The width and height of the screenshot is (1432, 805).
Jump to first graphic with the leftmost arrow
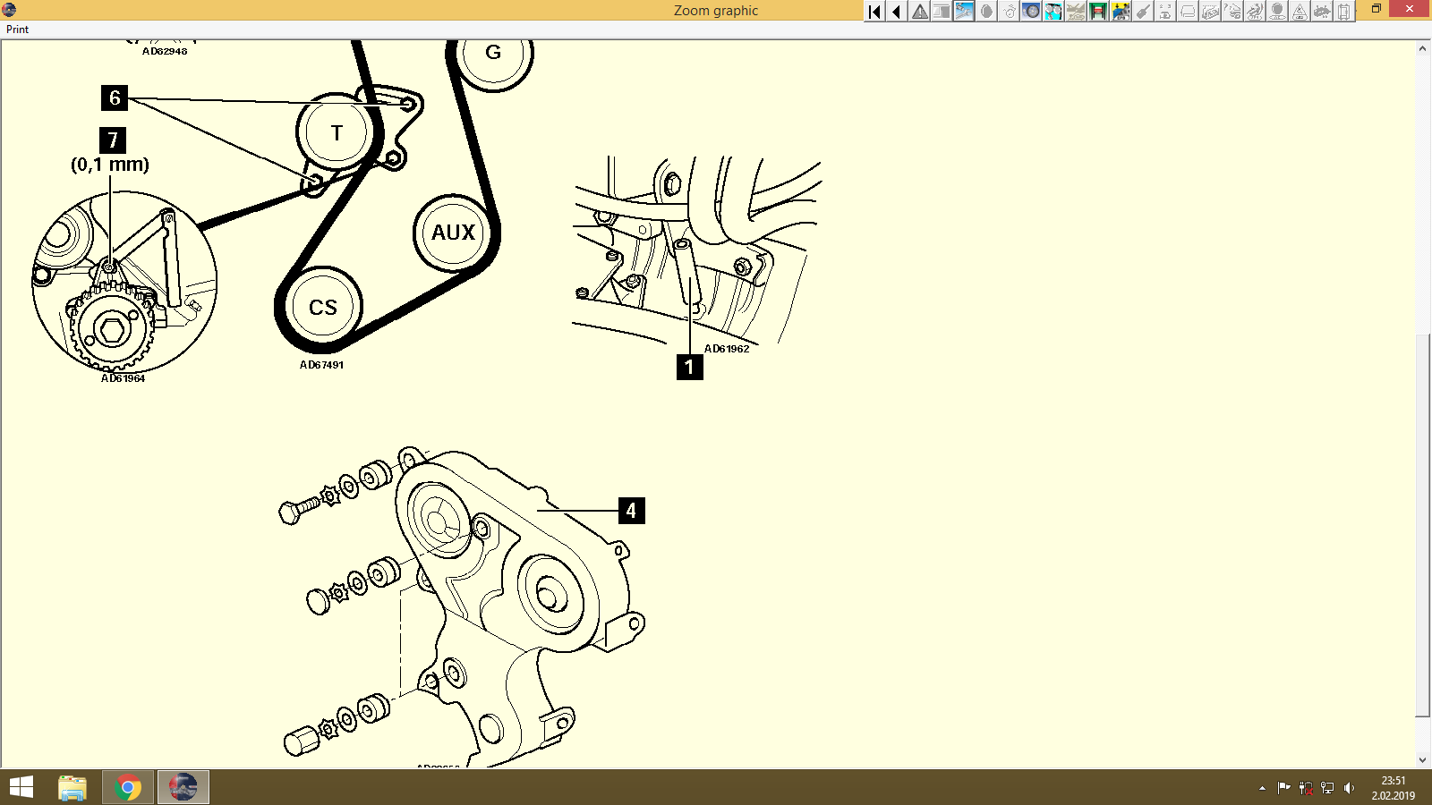click(x=874, y=12)
